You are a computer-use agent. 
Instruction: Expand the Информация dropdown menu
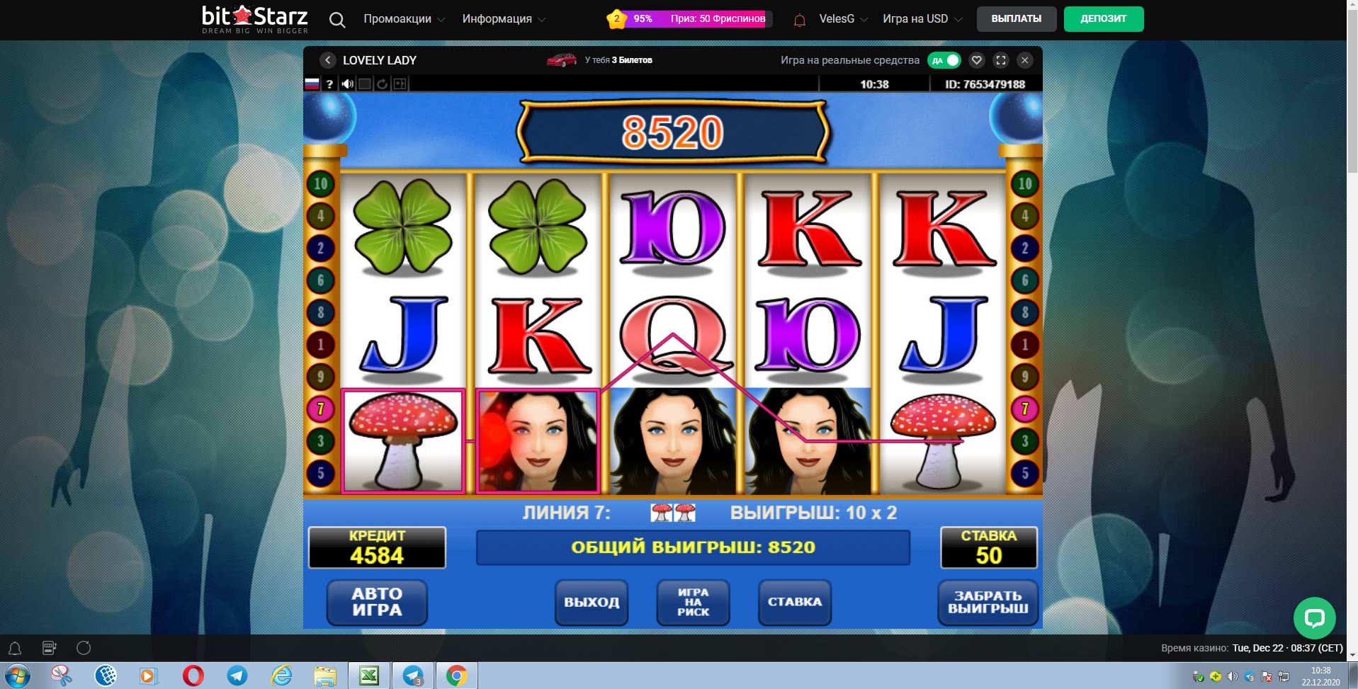click(504, 19)
